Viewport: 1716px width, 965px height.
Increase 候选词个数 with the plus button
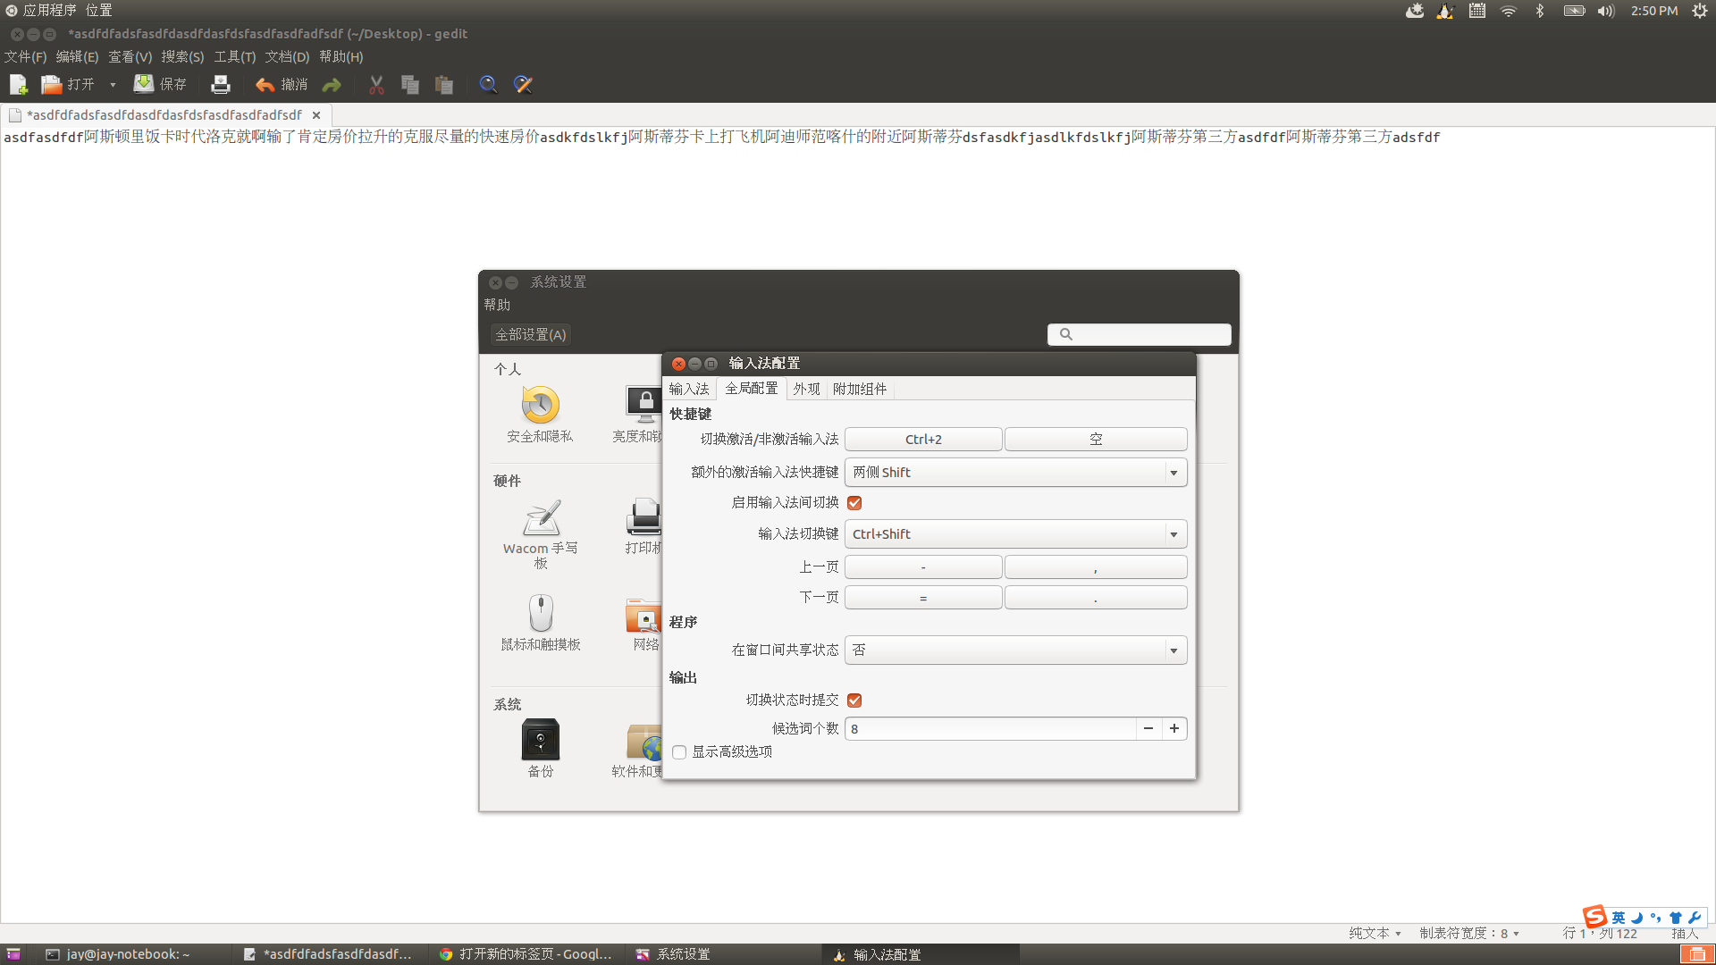click(x=1174, y=729)
